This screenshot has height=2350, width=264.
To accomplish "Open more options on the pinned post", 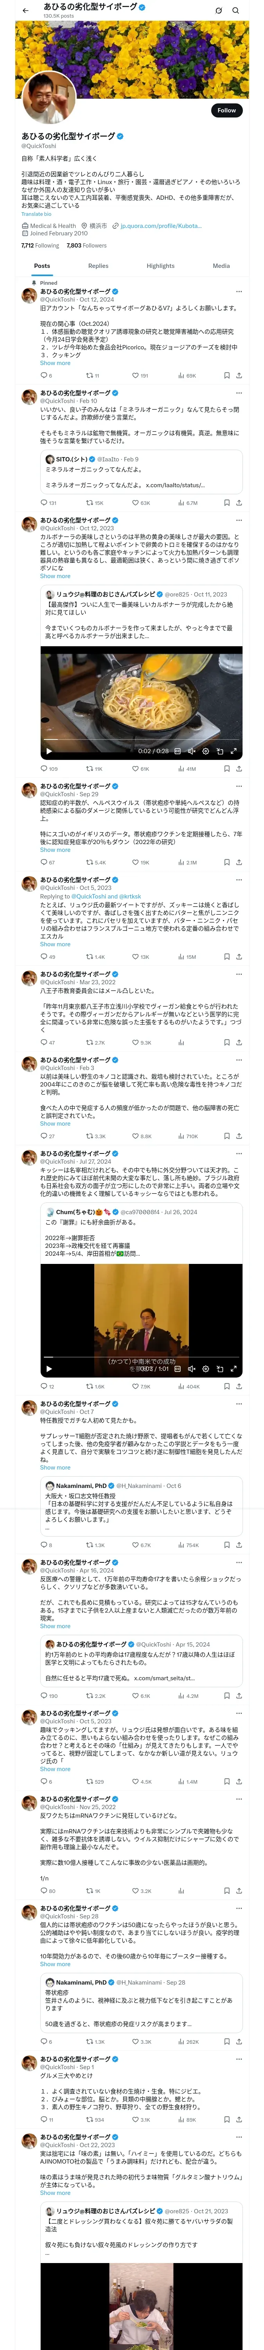I will [239, 292].
